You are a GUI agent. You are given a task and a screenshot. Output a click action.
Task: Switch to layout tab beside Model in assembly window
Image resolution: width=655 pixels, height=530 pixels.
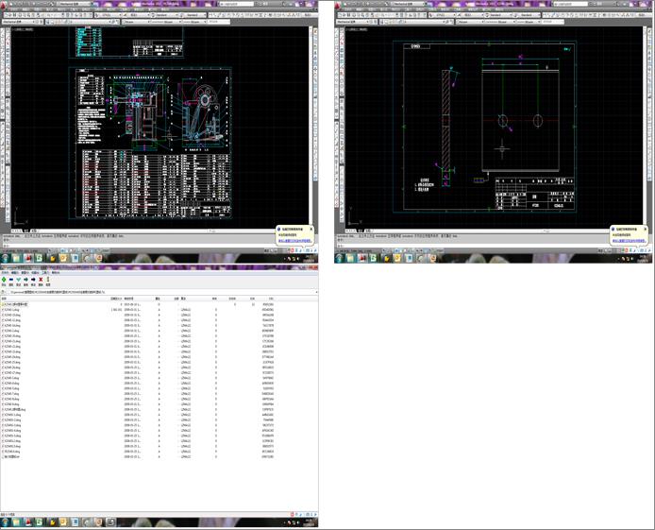click(34, 231)
